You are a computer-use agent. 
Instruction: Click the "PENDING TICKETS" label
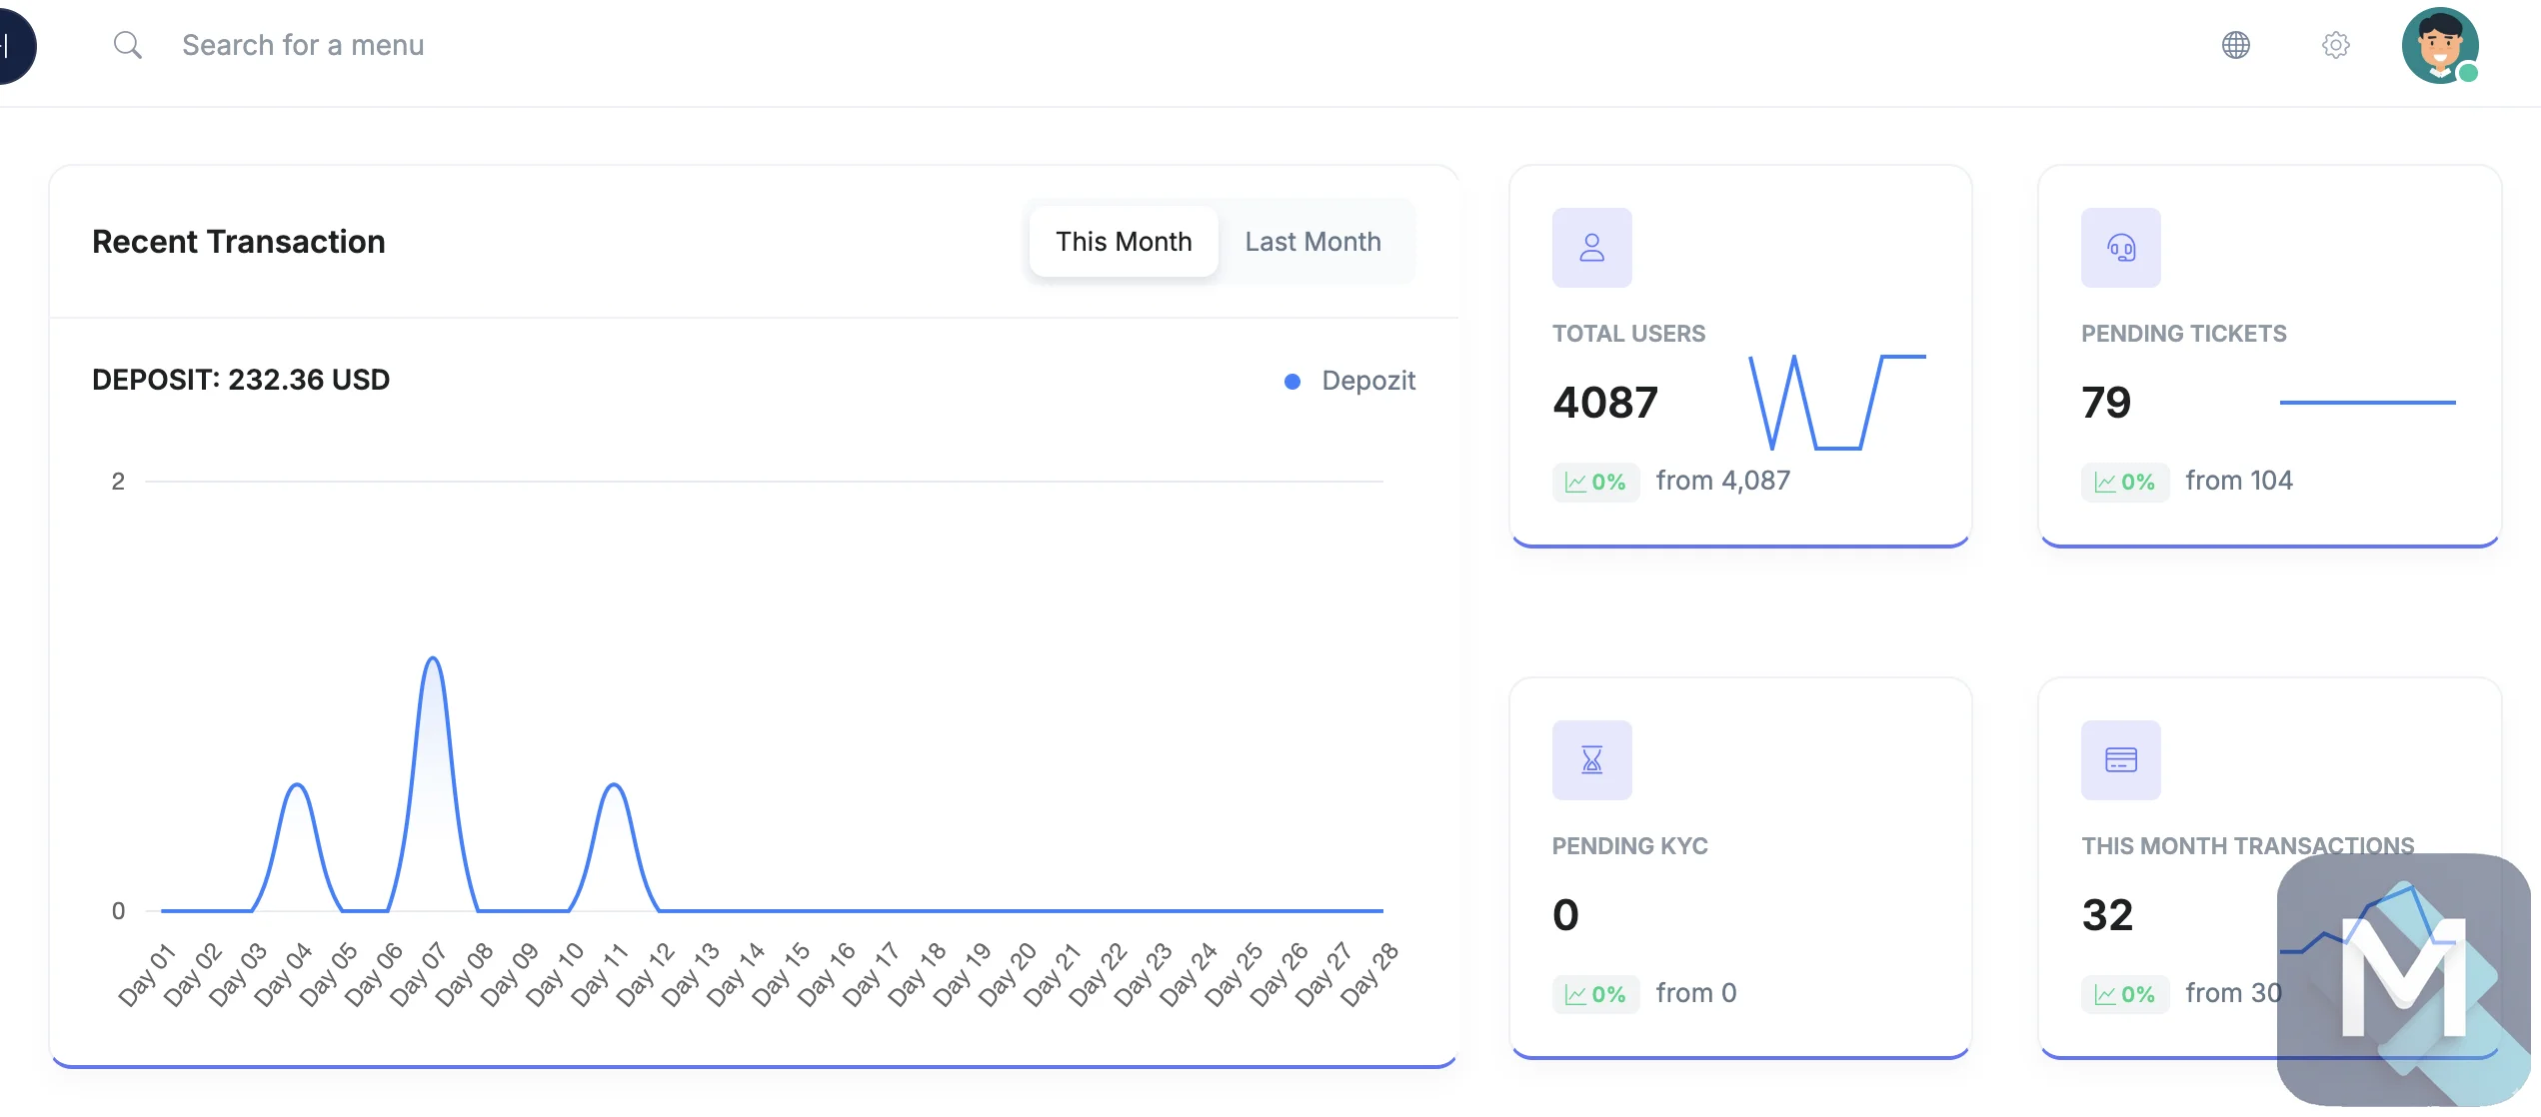tap(2184, 334)
